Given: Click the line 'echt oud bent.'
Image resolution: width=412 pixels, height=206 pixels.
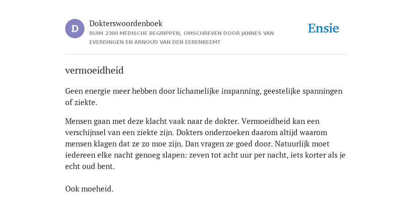Looking at the screenshot, I should point(90,167).
